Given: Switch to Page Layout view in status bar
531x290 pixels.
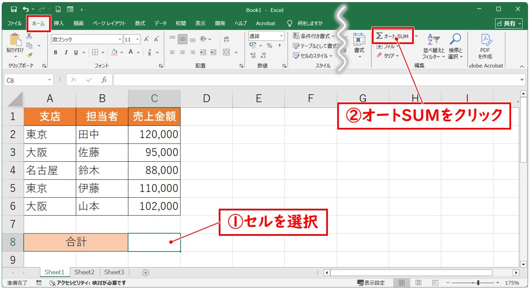Looking at the screenshot, I should [x=418, y=283].
